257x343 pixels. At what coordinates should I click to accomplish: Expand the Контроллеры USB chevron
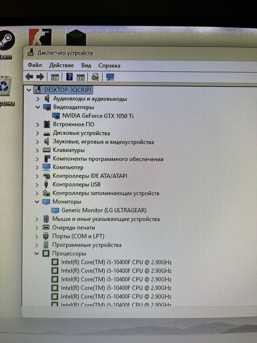[37, 185]
